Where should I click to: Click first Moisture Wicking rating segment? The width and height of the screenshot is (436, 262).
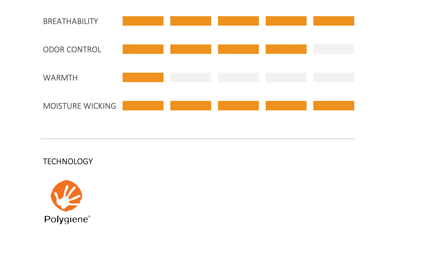coord(143,106)
